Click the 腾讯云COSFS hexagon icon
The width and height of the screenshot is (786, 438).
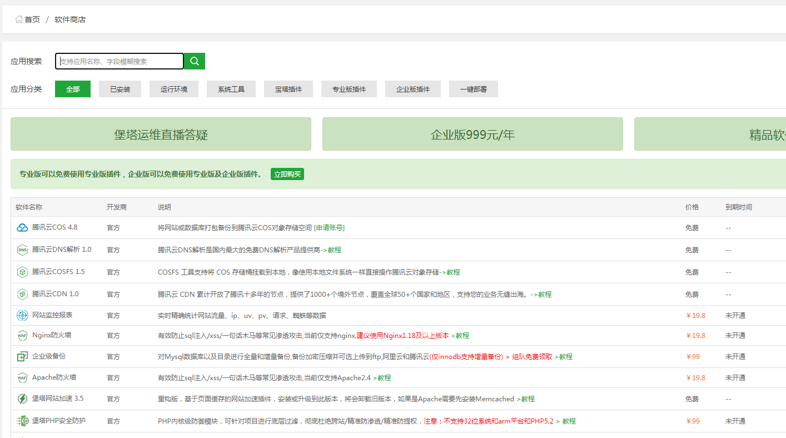pyautogui.click(x=22, y=272)
